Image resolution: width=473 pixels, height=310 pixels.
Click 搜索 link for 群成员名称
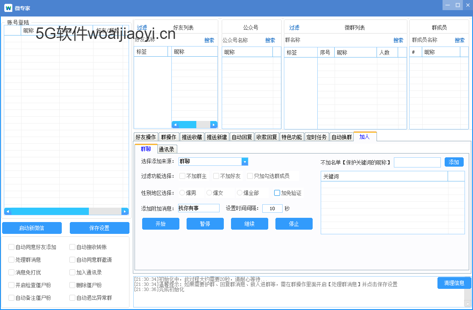click(x=459, y=40)
